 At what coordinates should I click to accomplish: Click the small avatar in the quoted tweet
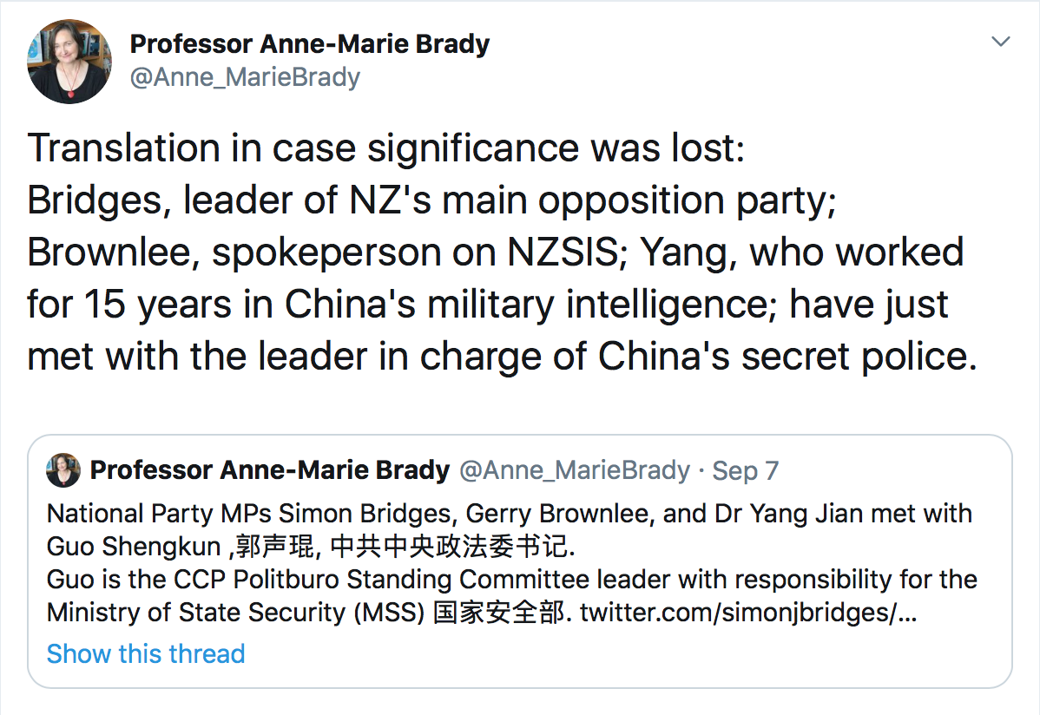click(x=63, y=470)
